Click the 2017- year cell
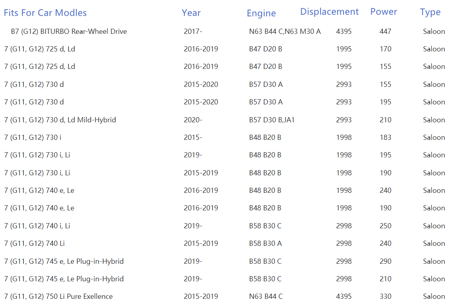Viewport: 455px width, 306px height. (193, 31)
